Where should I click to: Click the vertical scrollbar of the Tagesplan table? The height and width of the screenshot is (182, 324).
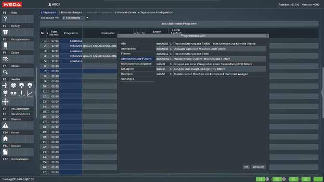click(x=323, y=92)
